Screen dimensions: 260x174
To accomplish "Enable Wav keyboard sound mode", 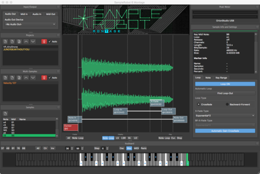I will 129,148.
